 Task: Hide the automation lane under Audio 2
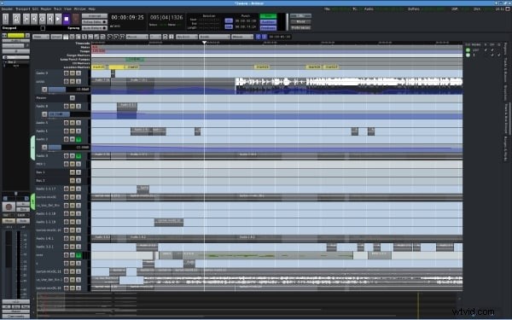coord(44,148)
